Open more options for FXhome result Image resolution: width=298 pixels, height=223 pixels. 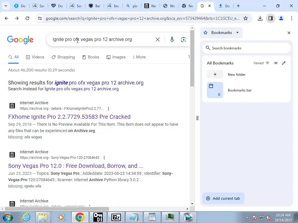coord(108,109)
